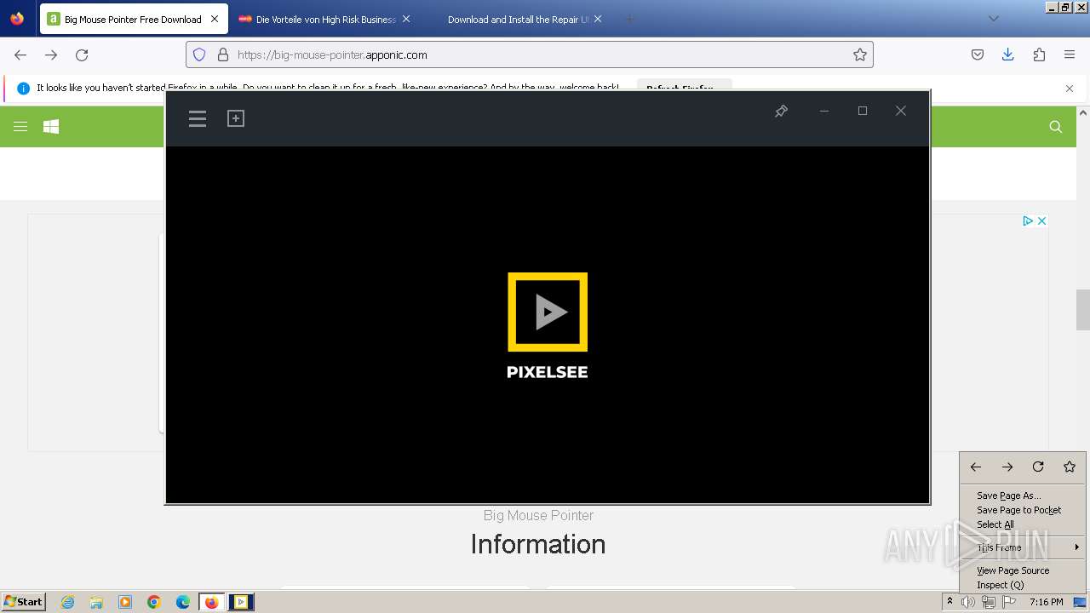Switch to Firefox taskbar button
Screen dimensions: 1090x613
(x=212, y=602)
